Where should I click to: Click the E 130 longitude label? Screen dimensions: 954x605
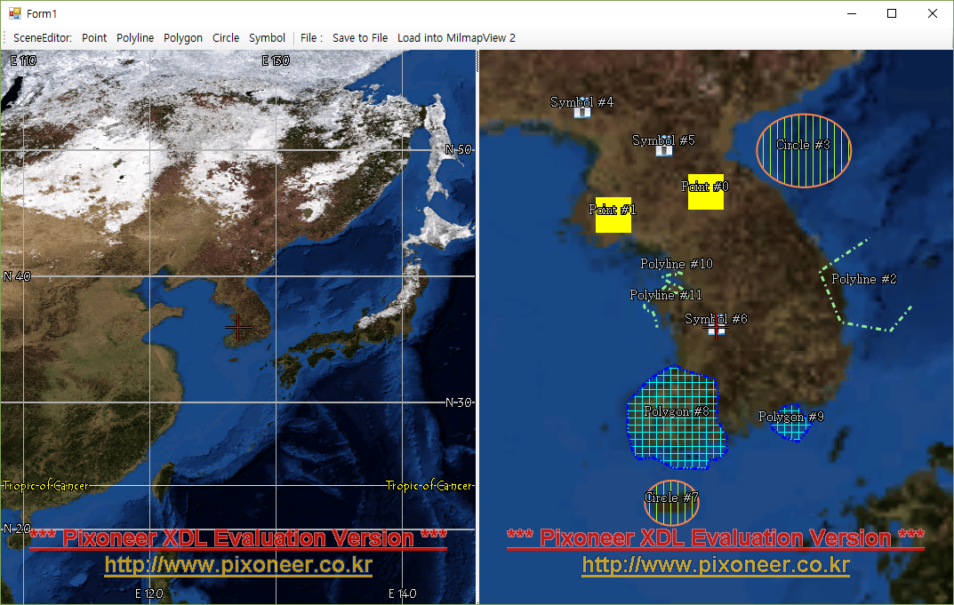[x=276, y=60]
